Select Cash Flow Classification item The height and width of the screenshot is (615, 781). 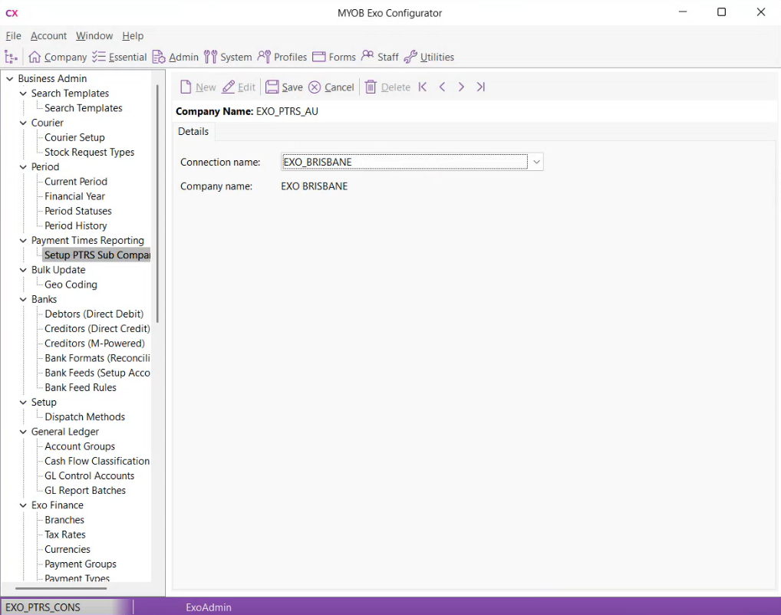(x=97, y=461)
